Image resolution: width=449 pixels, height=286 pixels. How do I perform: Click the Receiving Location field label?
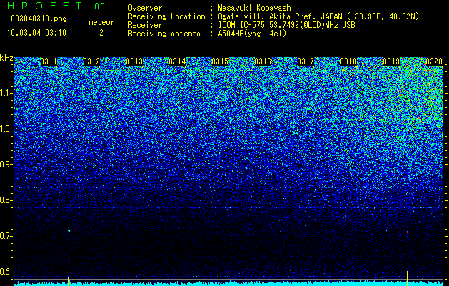(x=166, y=16)
